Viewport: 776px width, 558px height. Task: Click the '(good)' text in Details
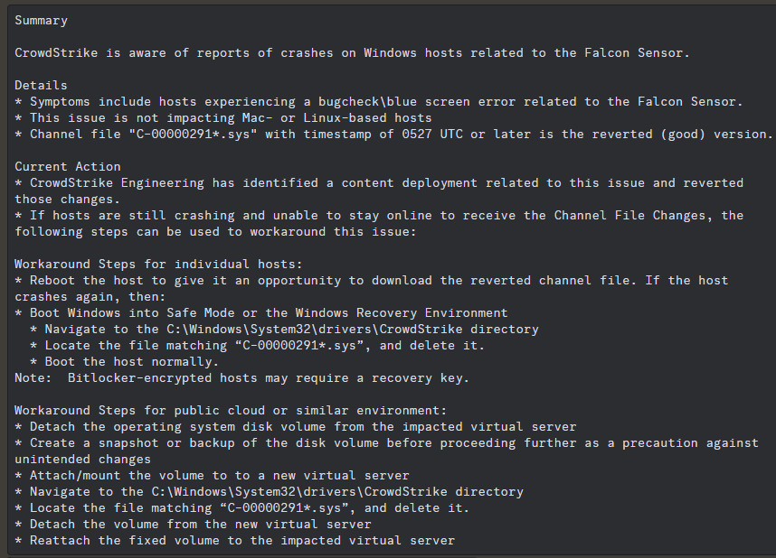(x=683, y=135)
